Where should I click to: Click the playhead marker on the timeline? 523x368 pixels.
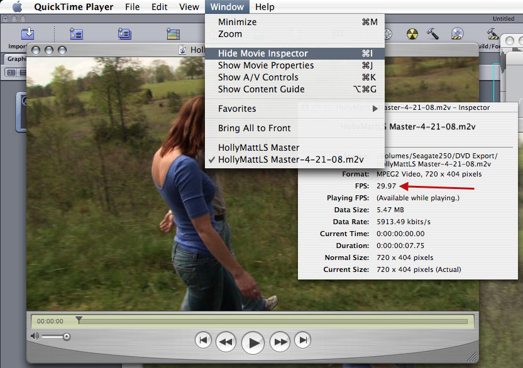79,320
